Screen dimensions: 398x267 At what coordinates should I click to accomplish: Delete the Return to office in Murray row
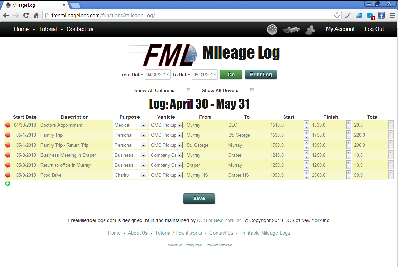(8, 165)
